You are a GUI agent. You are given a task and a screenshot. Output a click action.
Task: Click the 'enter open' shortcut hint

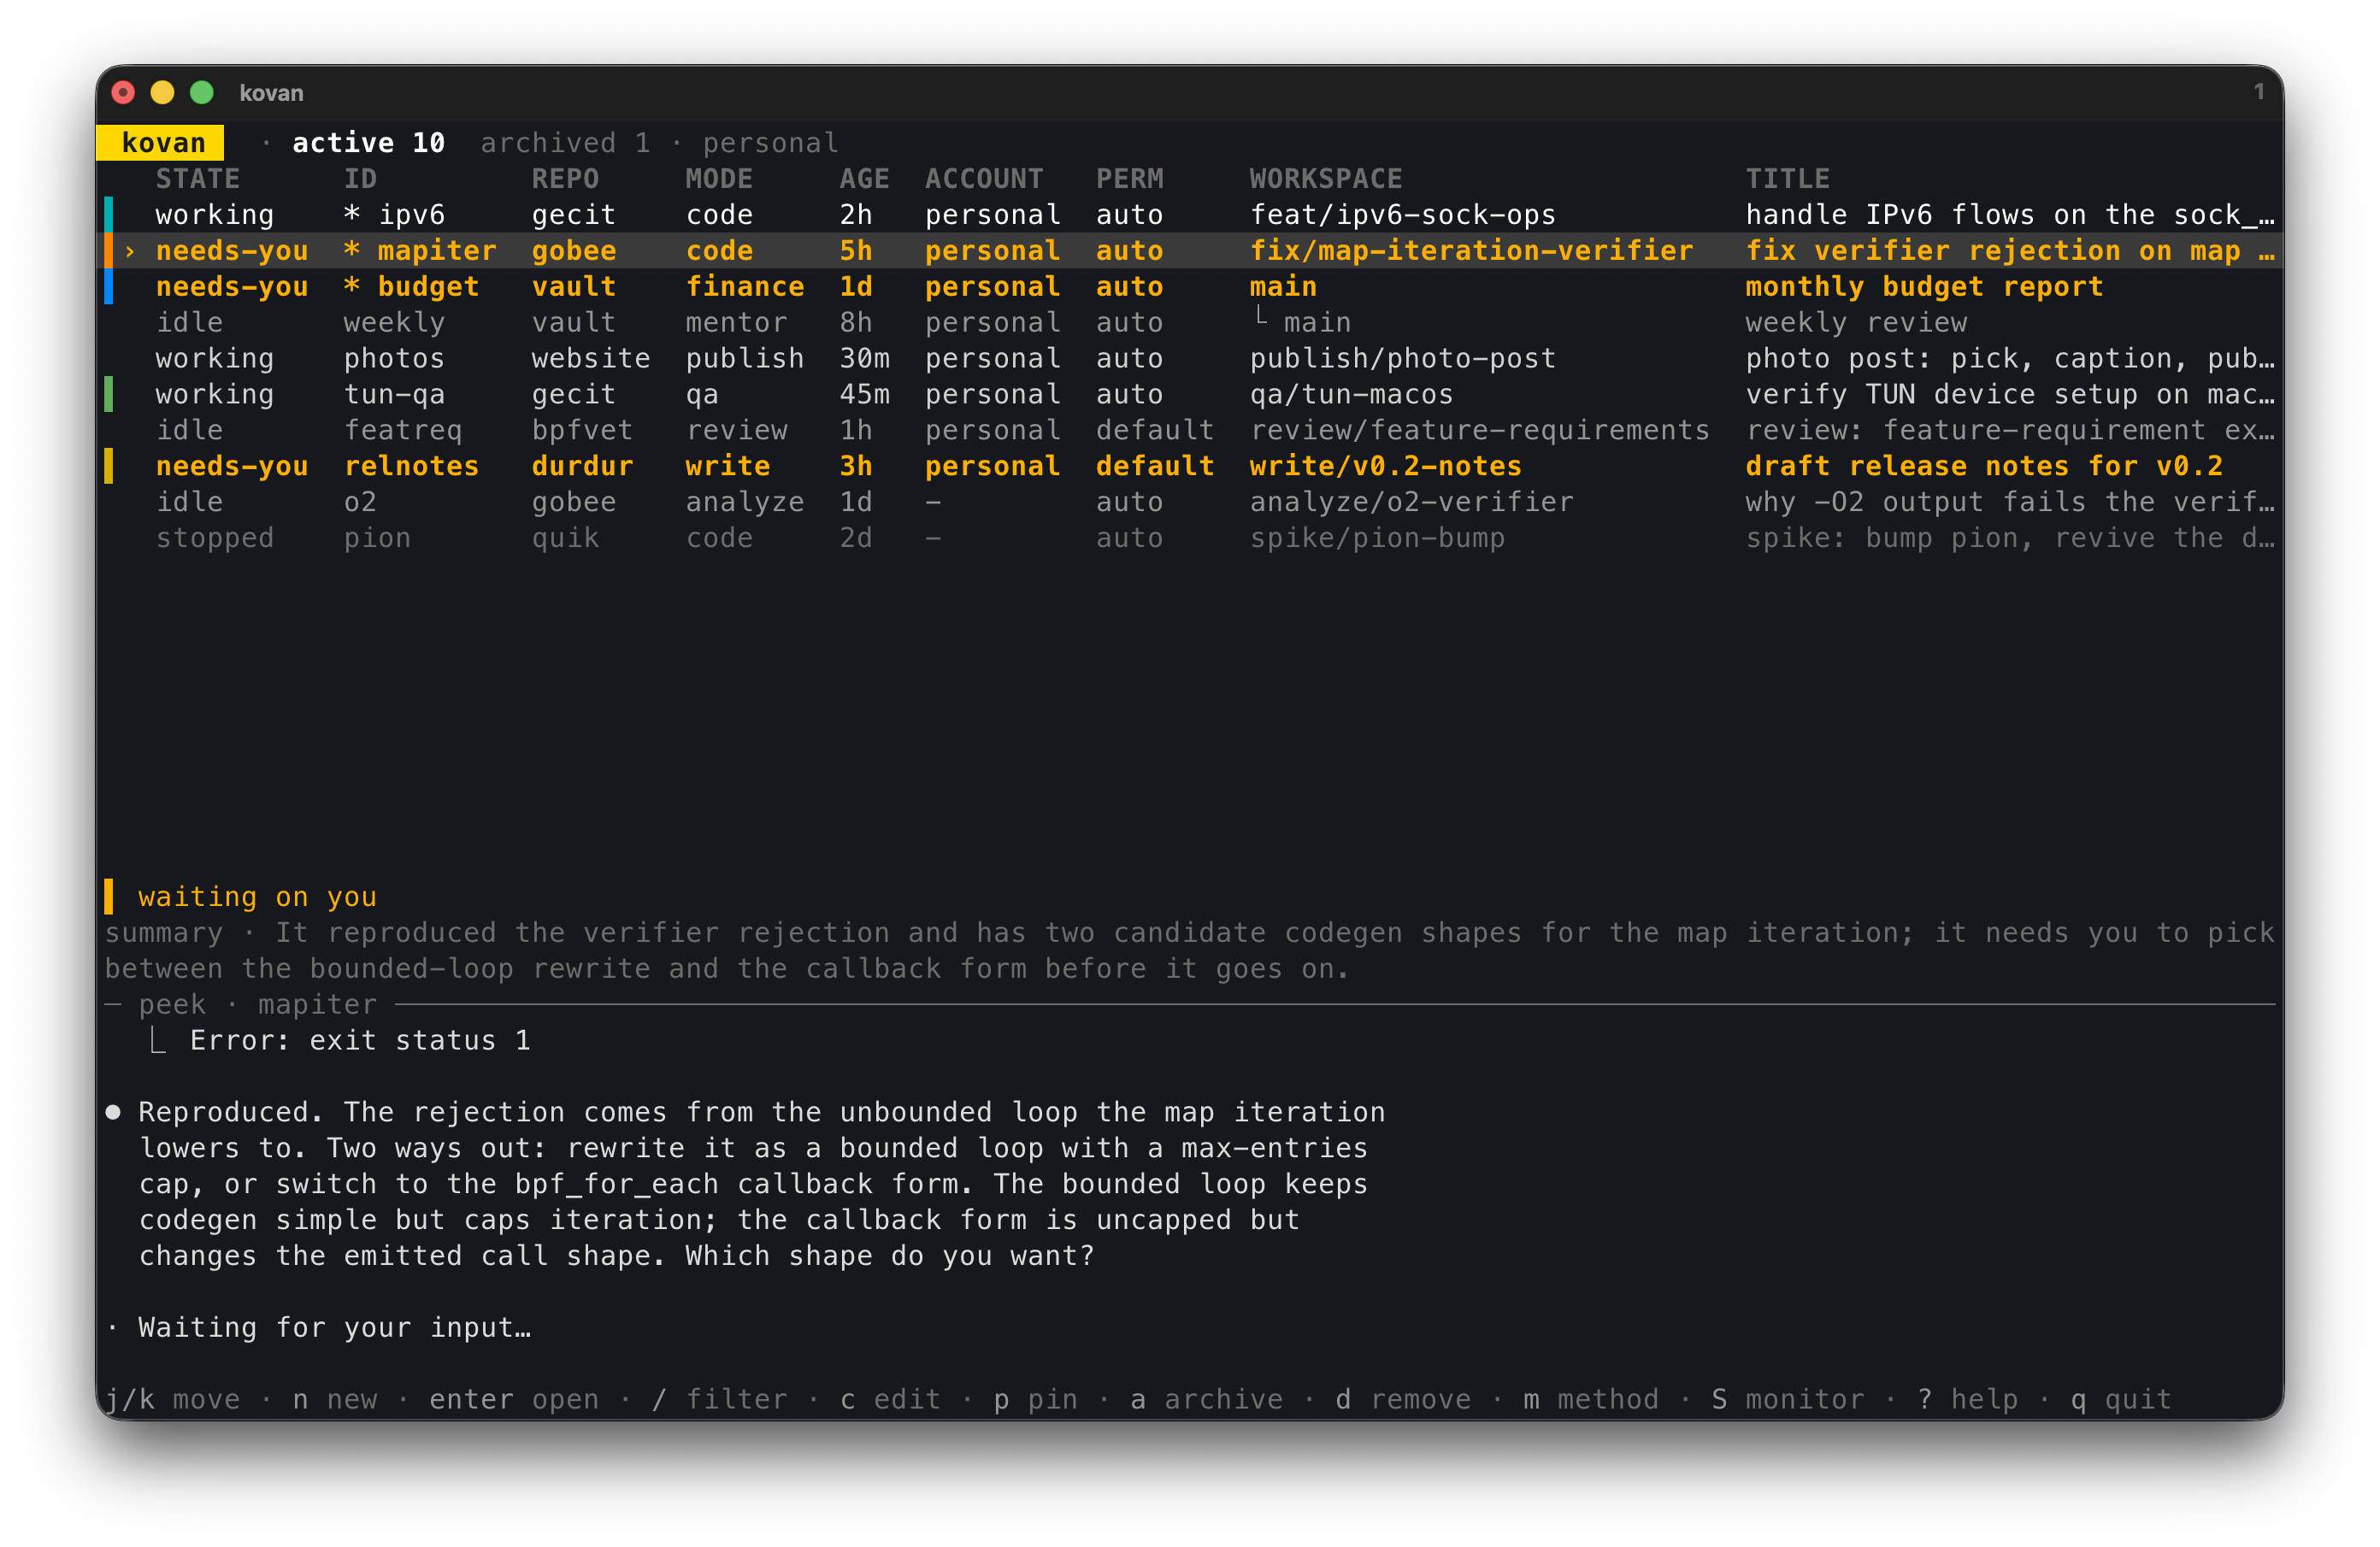point(514,1400)
